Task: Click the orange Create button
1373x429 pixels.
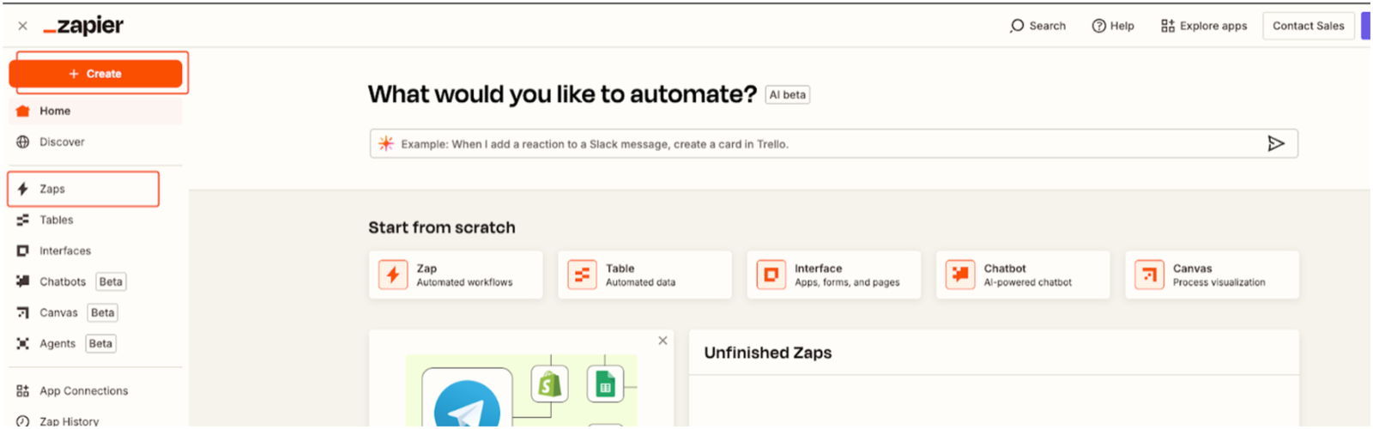Action: coord(95,74)
